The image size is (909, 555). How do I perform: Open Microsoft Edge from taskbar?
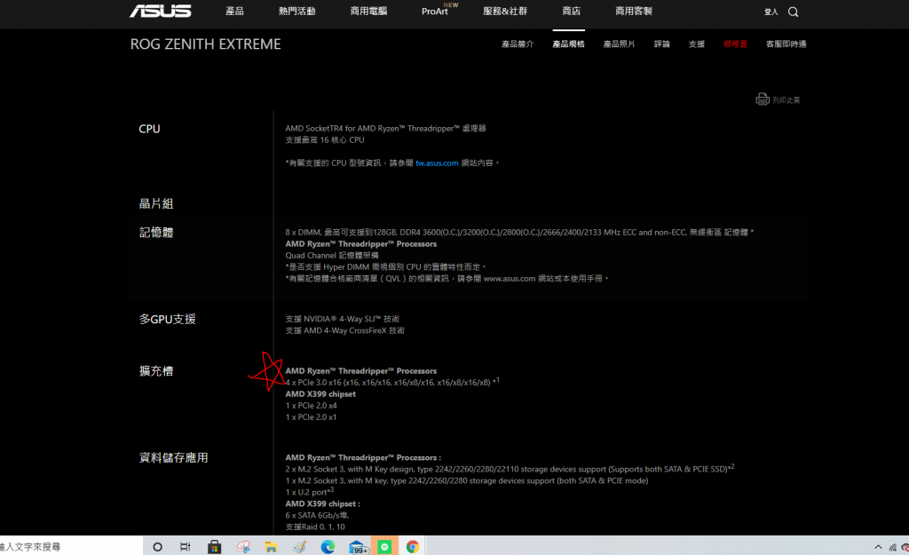(328, 546)
